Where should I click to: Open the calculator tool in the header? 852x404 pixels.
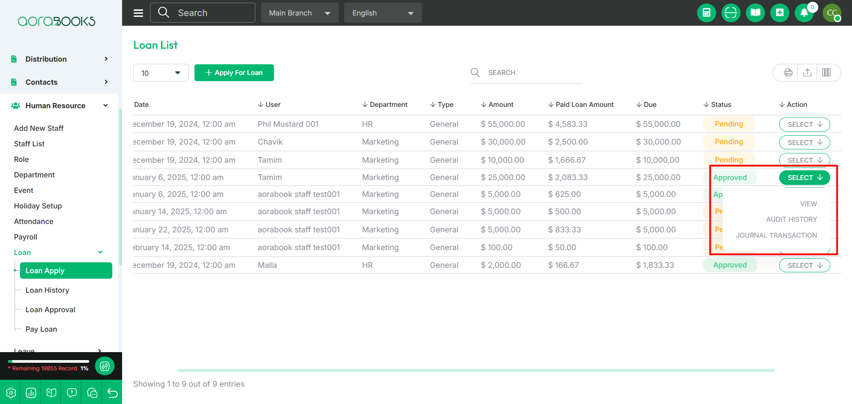tap(706, 12)
